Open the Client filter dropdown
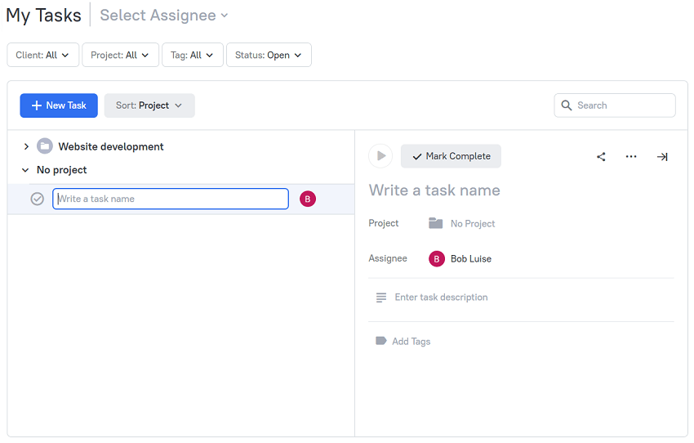Screen dimensions: 694x443 (43, 55)
